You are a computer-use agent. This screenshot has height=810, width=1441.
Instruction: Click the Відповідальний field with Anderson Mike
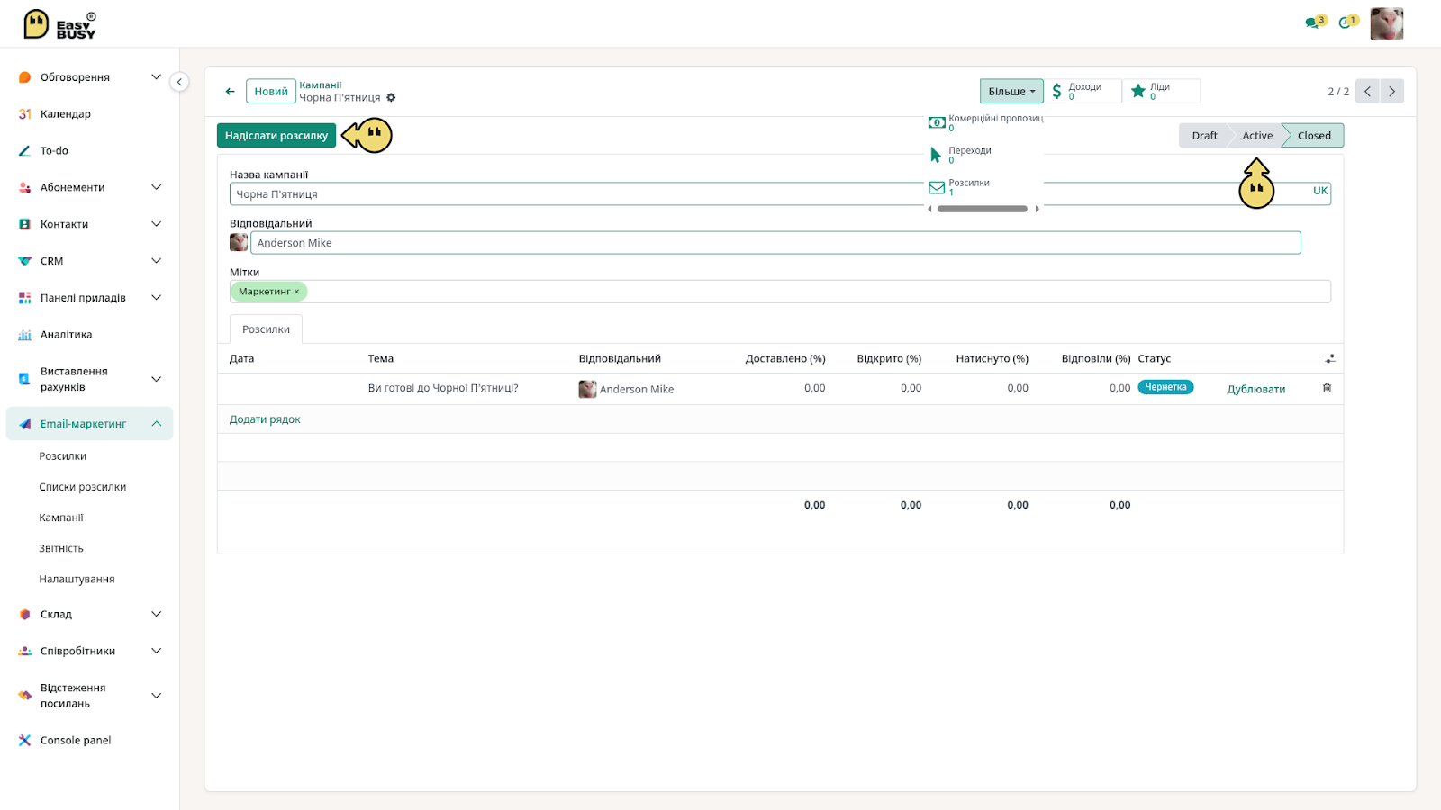(x=775, y=243)
